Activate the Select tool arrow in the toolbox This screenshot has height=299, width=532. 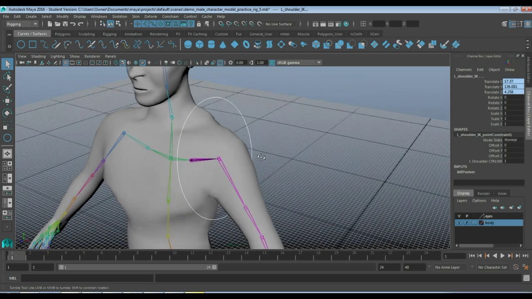coord(7,64)
